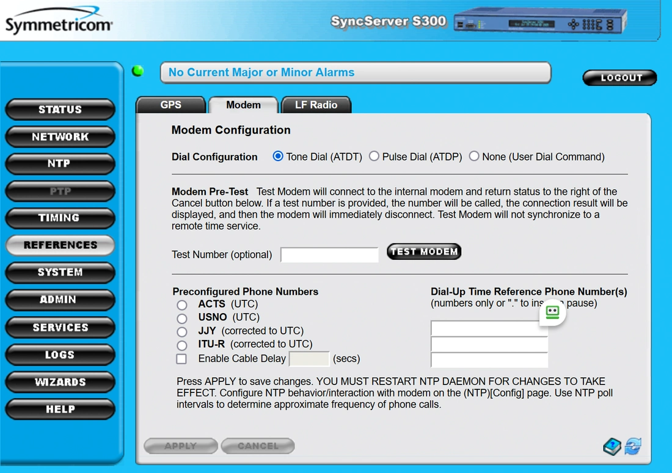Open the ADMIN menu
The width and height of the screenshot is (672, 473).
[60, 300]
